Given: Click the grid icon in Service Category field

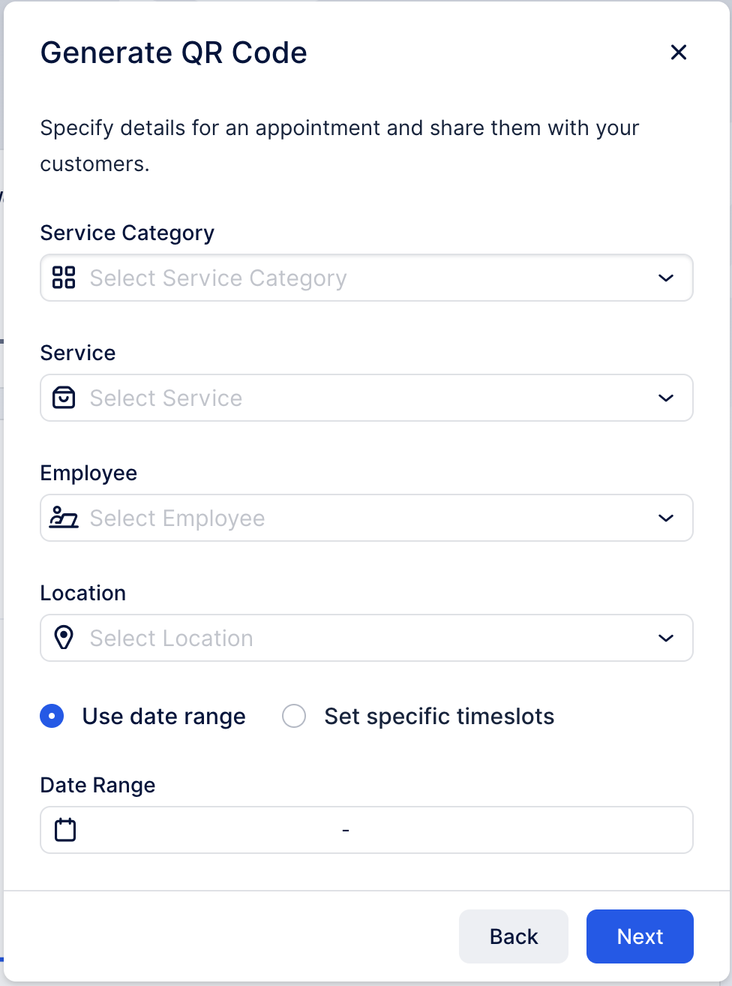Looking at the screenshot, I should tap(64, 278).
